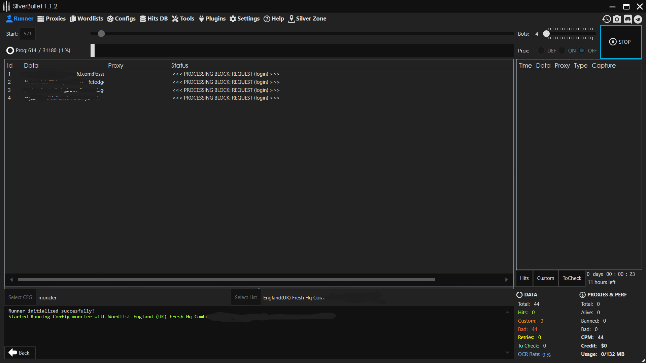This screenshot has height=363, width=646.
Task: Click the Start position input field
Action: coord(28,34)
